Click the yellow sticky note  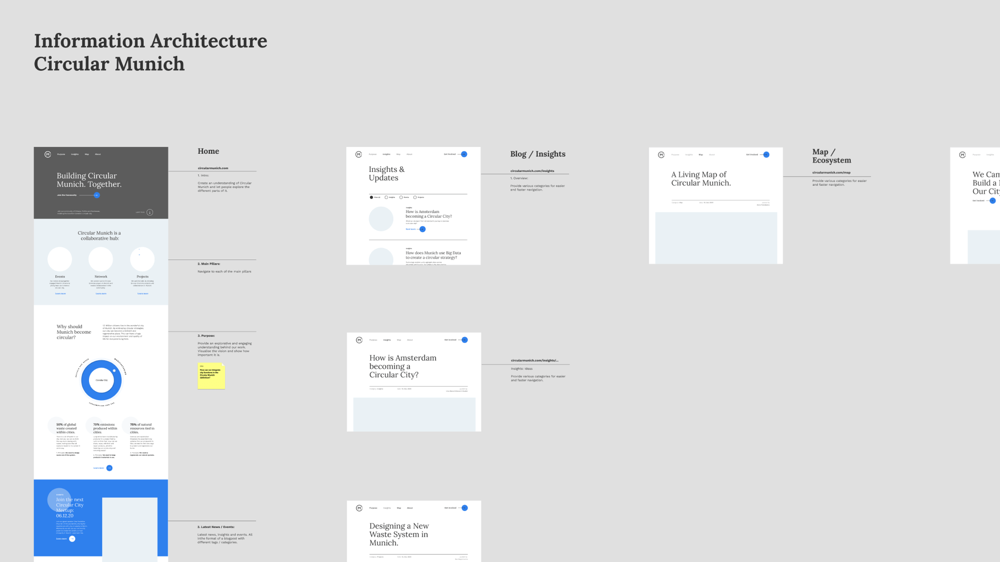(211, 376)
